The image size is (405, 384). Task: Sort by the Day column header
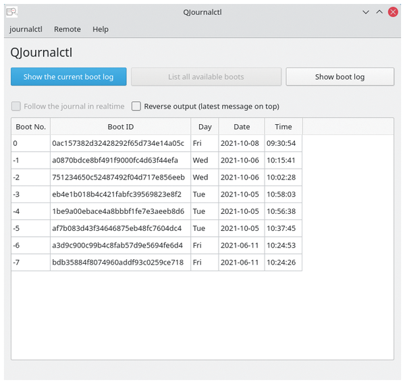(205, 126)
